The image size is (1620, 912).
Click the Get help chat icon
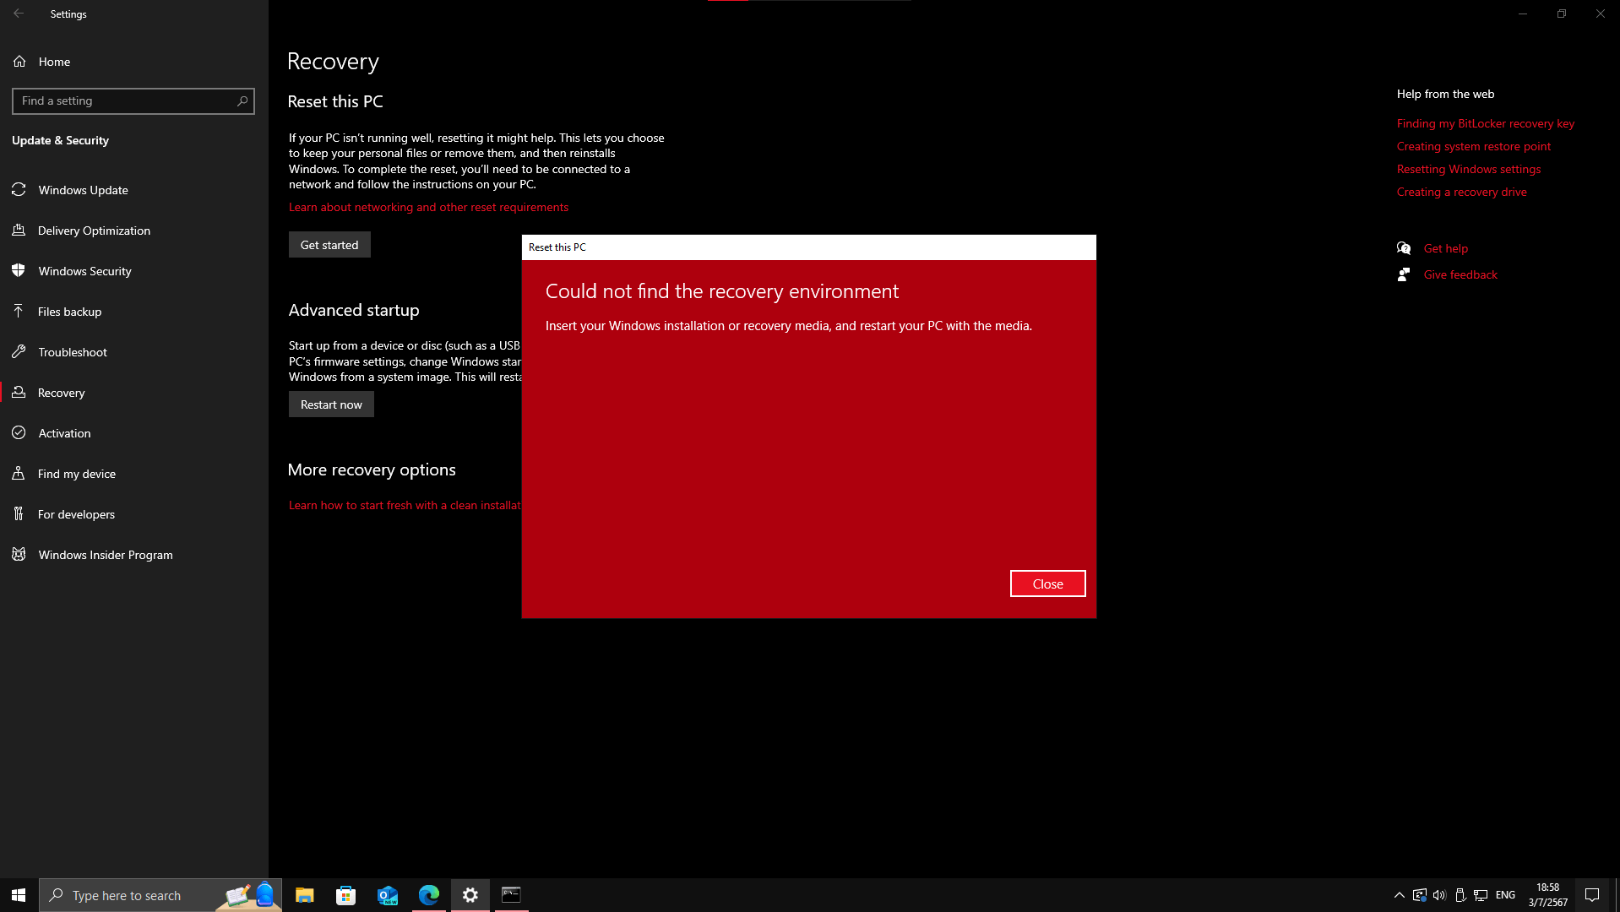tap(1404, 248)
